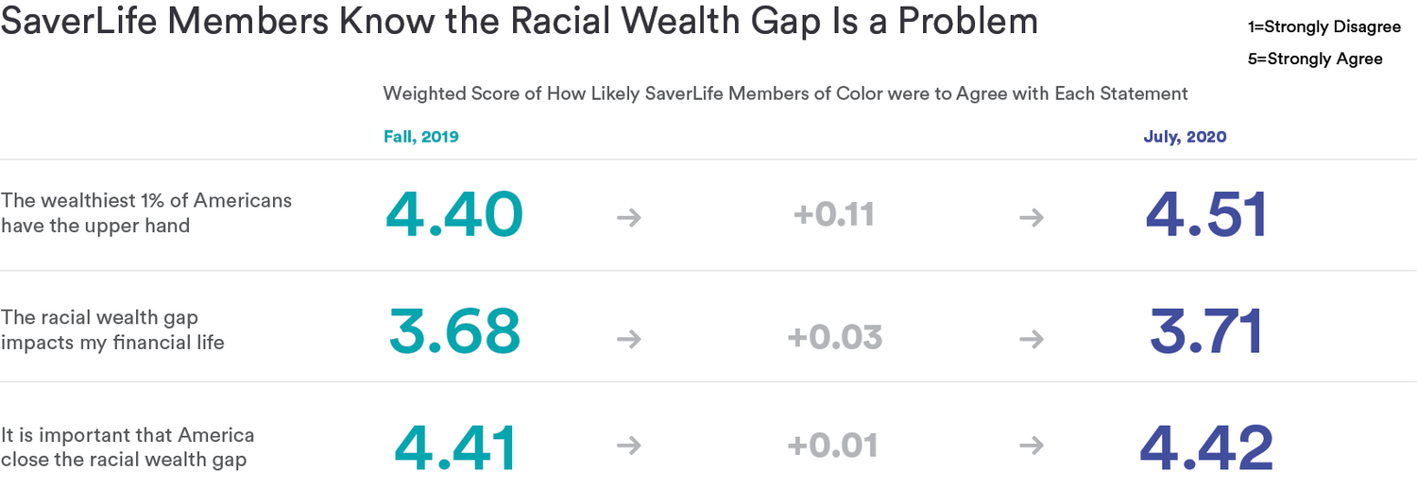Viewport: 1417px width, 488px height.
Task: Click the arrow between 4.40 and +0.11
Action: [x=628, y=217]
